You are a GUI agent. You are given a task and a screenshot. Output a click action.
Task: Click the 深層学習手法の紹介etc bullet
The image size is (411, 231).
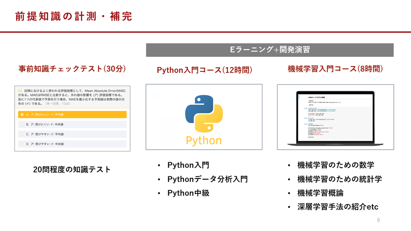point(338,207)
